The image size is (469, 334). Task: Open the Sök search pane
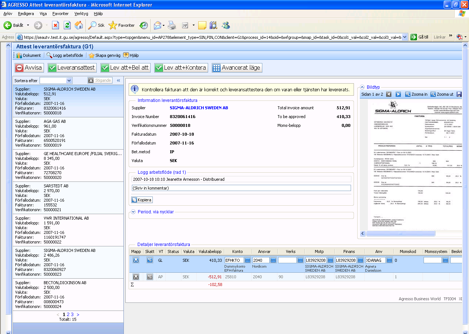tap(96, 25)
